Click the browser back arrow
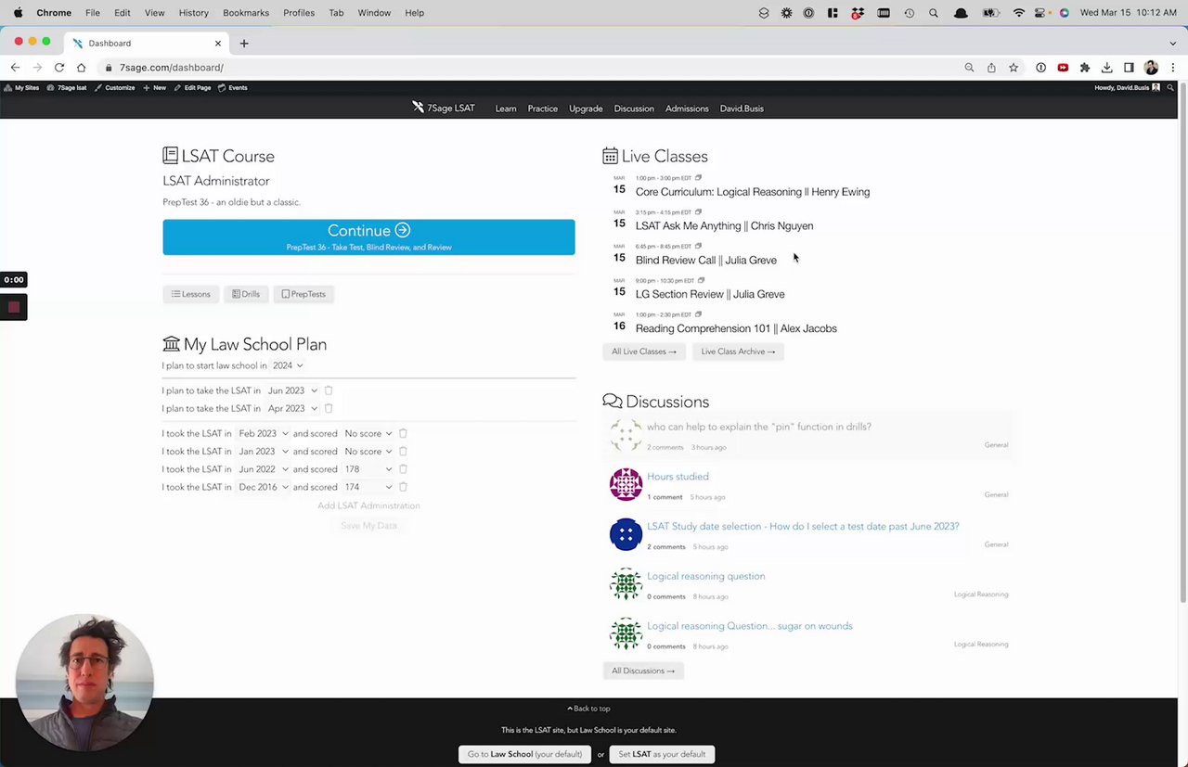Screen dimensions: 1188x767 pos(15,68)
